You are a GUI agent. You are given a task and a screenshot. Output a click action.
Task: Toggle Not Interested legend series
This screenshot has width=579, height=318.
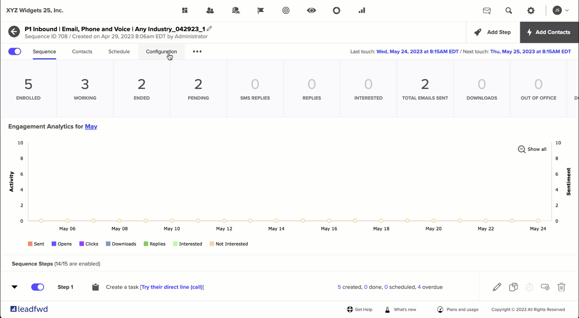(x=229, y=244)
